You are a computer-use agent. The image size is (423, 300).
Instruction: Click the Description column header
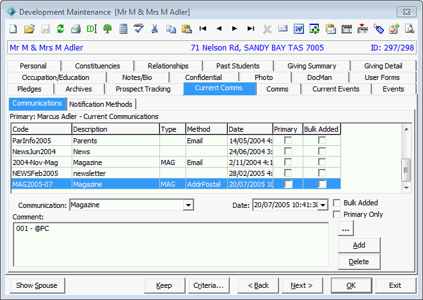pos(116,129)
